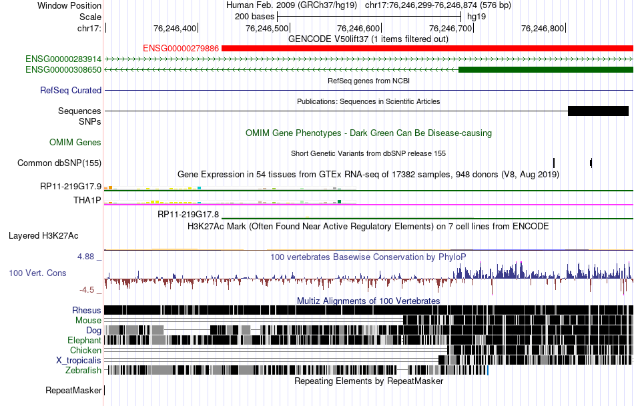634x406 pixels.
Task: Click the OMIM Genes track label
Action: 75,143
